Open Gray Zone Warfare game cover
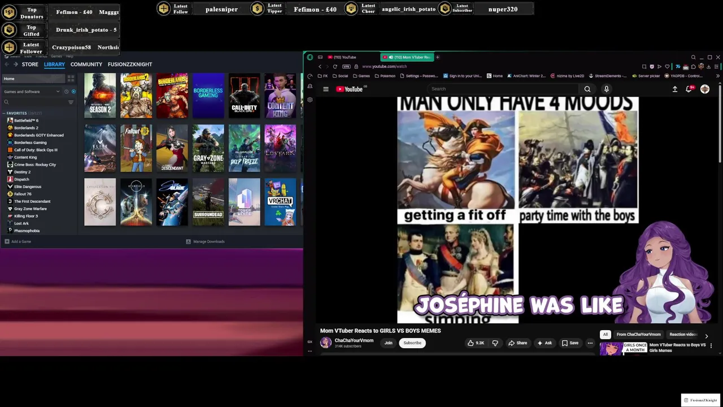Viewport: 723px width, 407px height. 208,148
